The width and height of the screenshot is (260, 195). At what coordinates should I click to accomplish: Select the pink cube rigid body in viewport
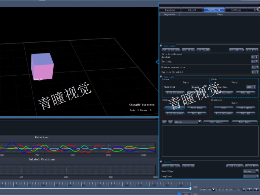click(x=42, y=66)
